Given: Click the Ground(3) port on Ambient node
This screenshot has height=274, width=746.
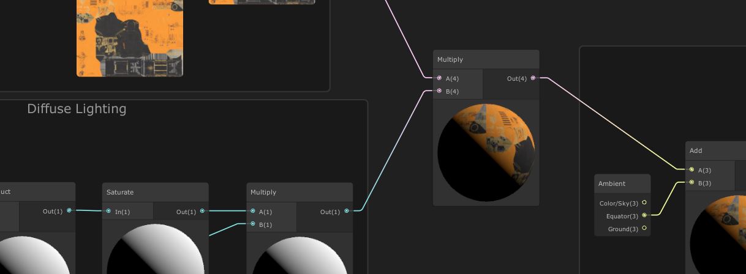Looking at the screenshot, I should (644, 229).
